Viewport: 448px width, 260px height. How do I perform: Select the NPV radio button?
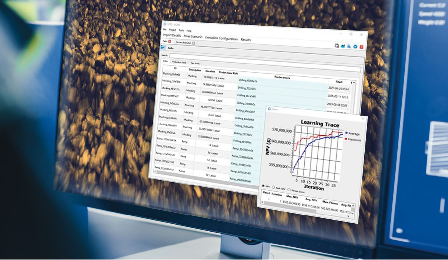[263, 186]
